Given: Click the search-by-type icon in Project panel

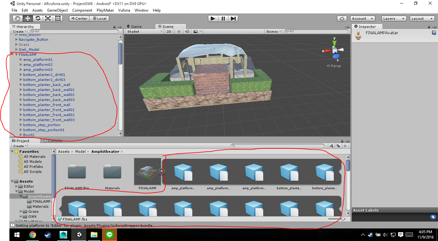Looking at the screenshot, I should coord(332,146).
